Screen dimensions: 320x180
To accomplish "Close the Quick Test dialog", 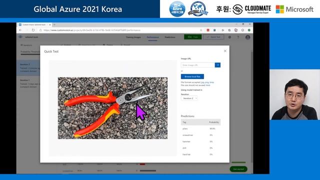I will 225,51.
